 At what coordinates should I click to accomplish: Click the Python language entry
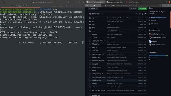[x=154, y=57]
